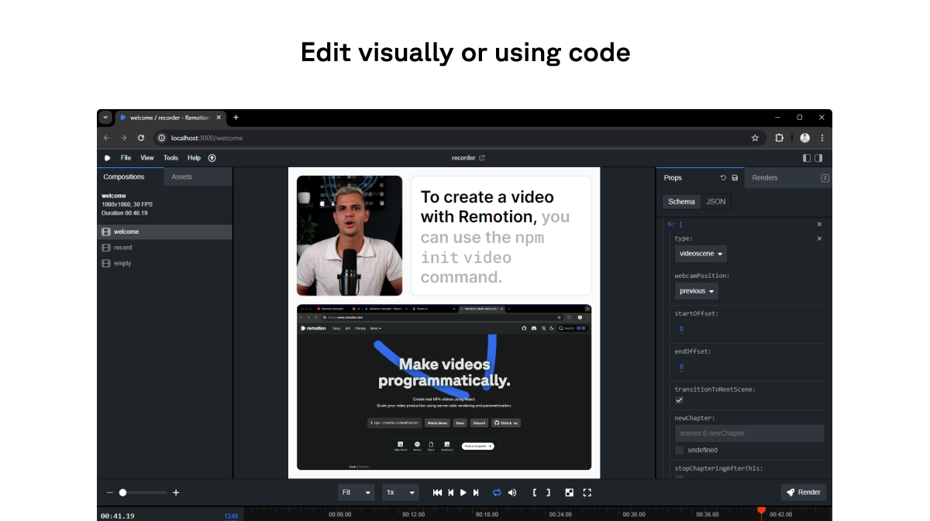Open the Chrome profile avatar
This screenshot has height=521, width=930.
[x=805, y=138]
